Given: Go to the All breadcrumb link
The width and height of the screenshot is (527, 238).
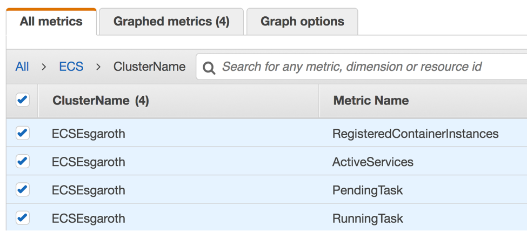Looking at the screenshot, I should click(x=22, y=67).
